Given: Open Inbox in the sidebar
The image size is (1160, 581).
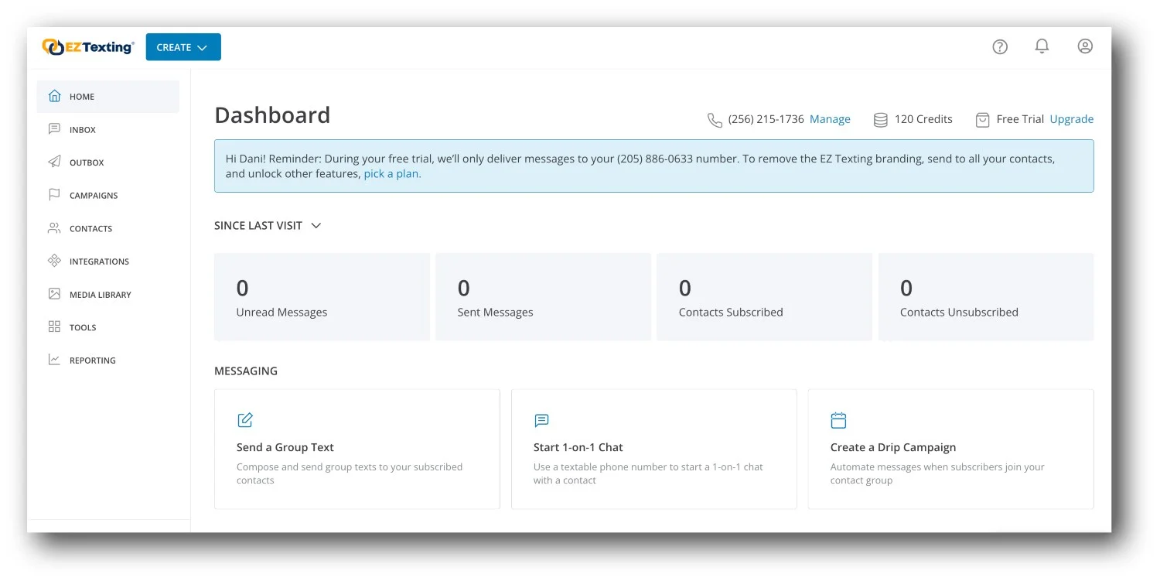Looking at the screenshot, I should click(83, 130).
